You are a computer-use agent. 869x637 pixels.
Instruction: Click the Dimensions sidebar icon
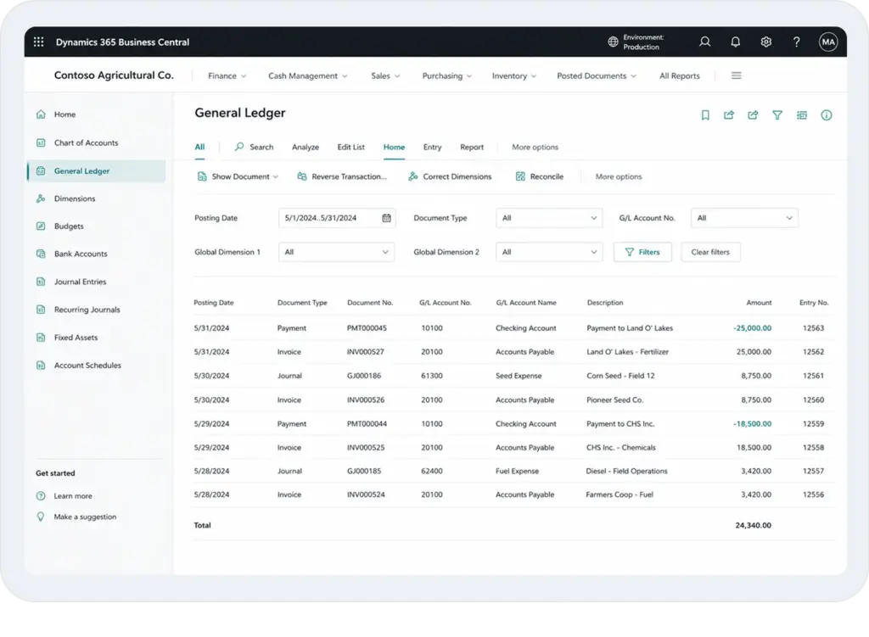[41, 198]
